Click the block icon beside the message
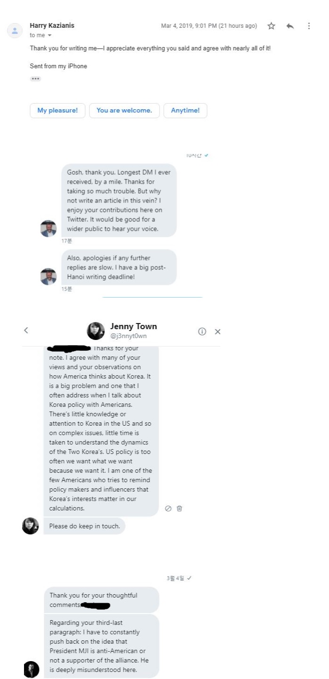The image size is (329, 679). pos(168,509)
